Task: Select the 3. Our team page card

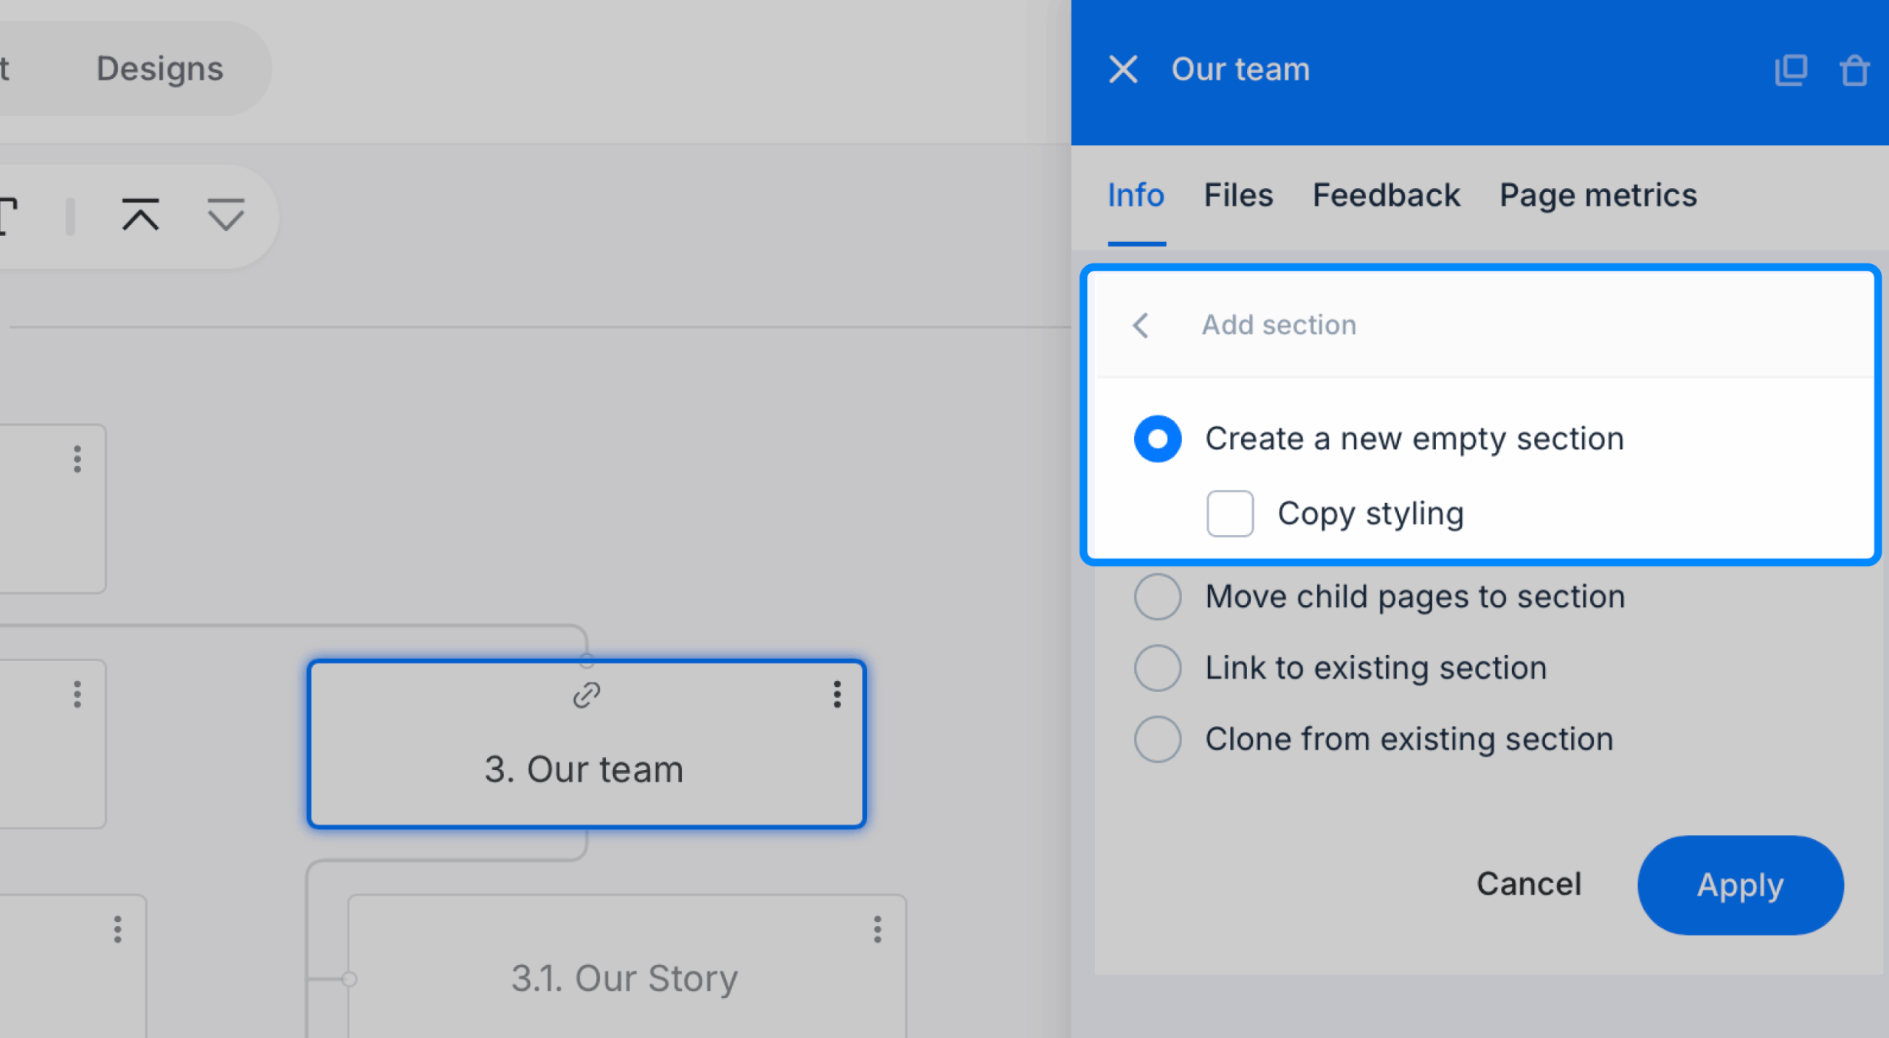Action: (587, 744)
